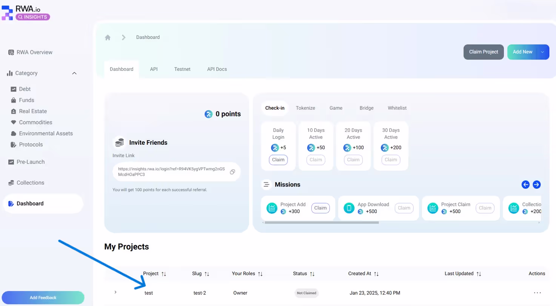Click the Jan 23, 2025, 12:40 PM date
This screenshot has height=306, width=556.
375,293
